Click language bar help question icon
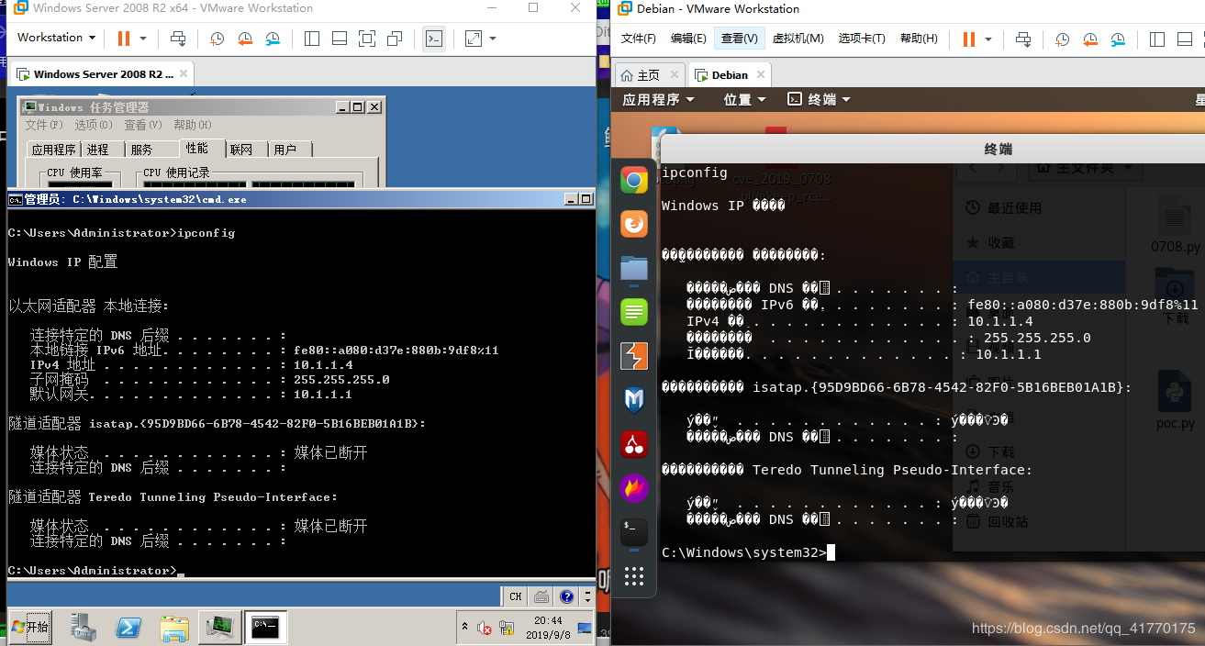1205x646 pixels. click(x=566, y=596)
